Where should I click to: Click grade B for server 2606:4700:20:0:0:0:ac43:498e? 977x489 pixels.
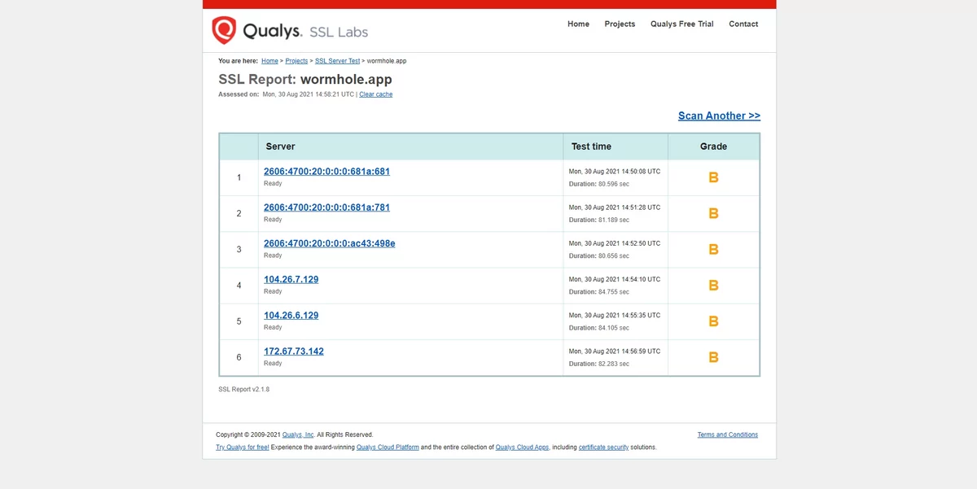tap(713, 249)
